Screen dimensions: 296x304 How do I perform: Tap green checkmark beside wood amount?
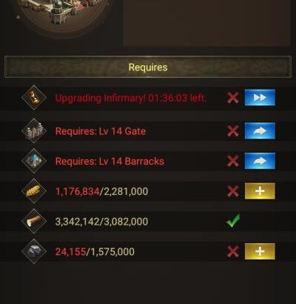(x=233, y=221)
